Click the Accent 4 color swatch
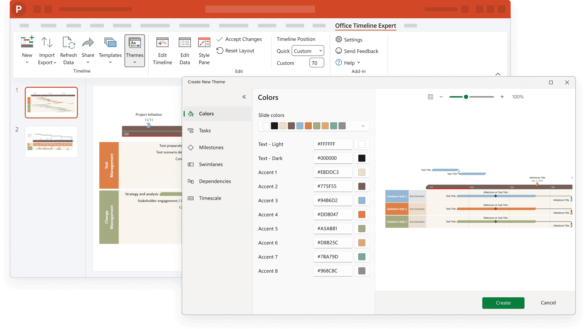 coord(362,214)
